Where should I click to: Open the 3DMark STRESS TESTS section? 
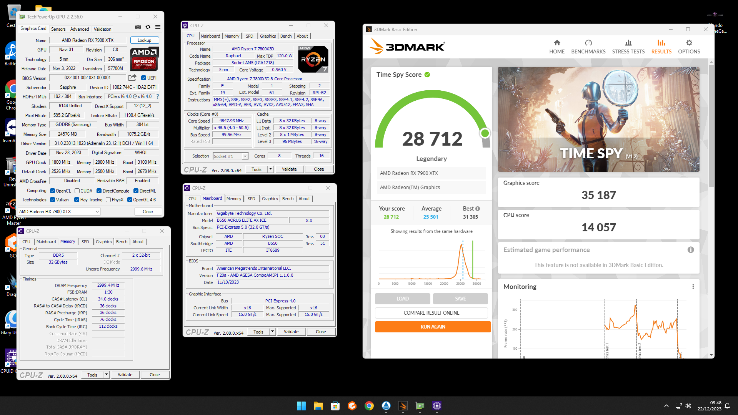click(628, 47)
